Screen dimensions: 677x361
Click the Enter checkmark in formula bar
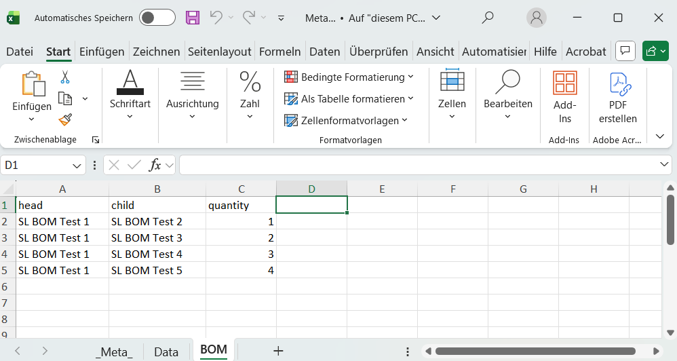pyautogui.click(x=134, y=165)
